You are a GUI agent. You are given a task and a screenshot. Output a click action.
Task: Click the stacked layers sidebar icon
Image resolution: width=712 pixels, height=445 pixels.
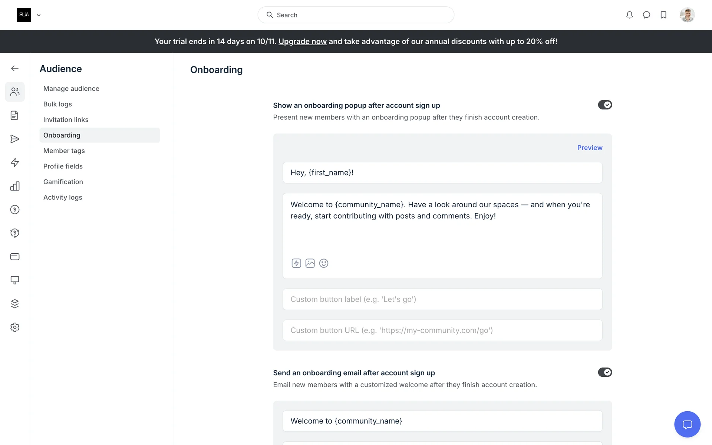pyautogui.click(x=15, y=304)
